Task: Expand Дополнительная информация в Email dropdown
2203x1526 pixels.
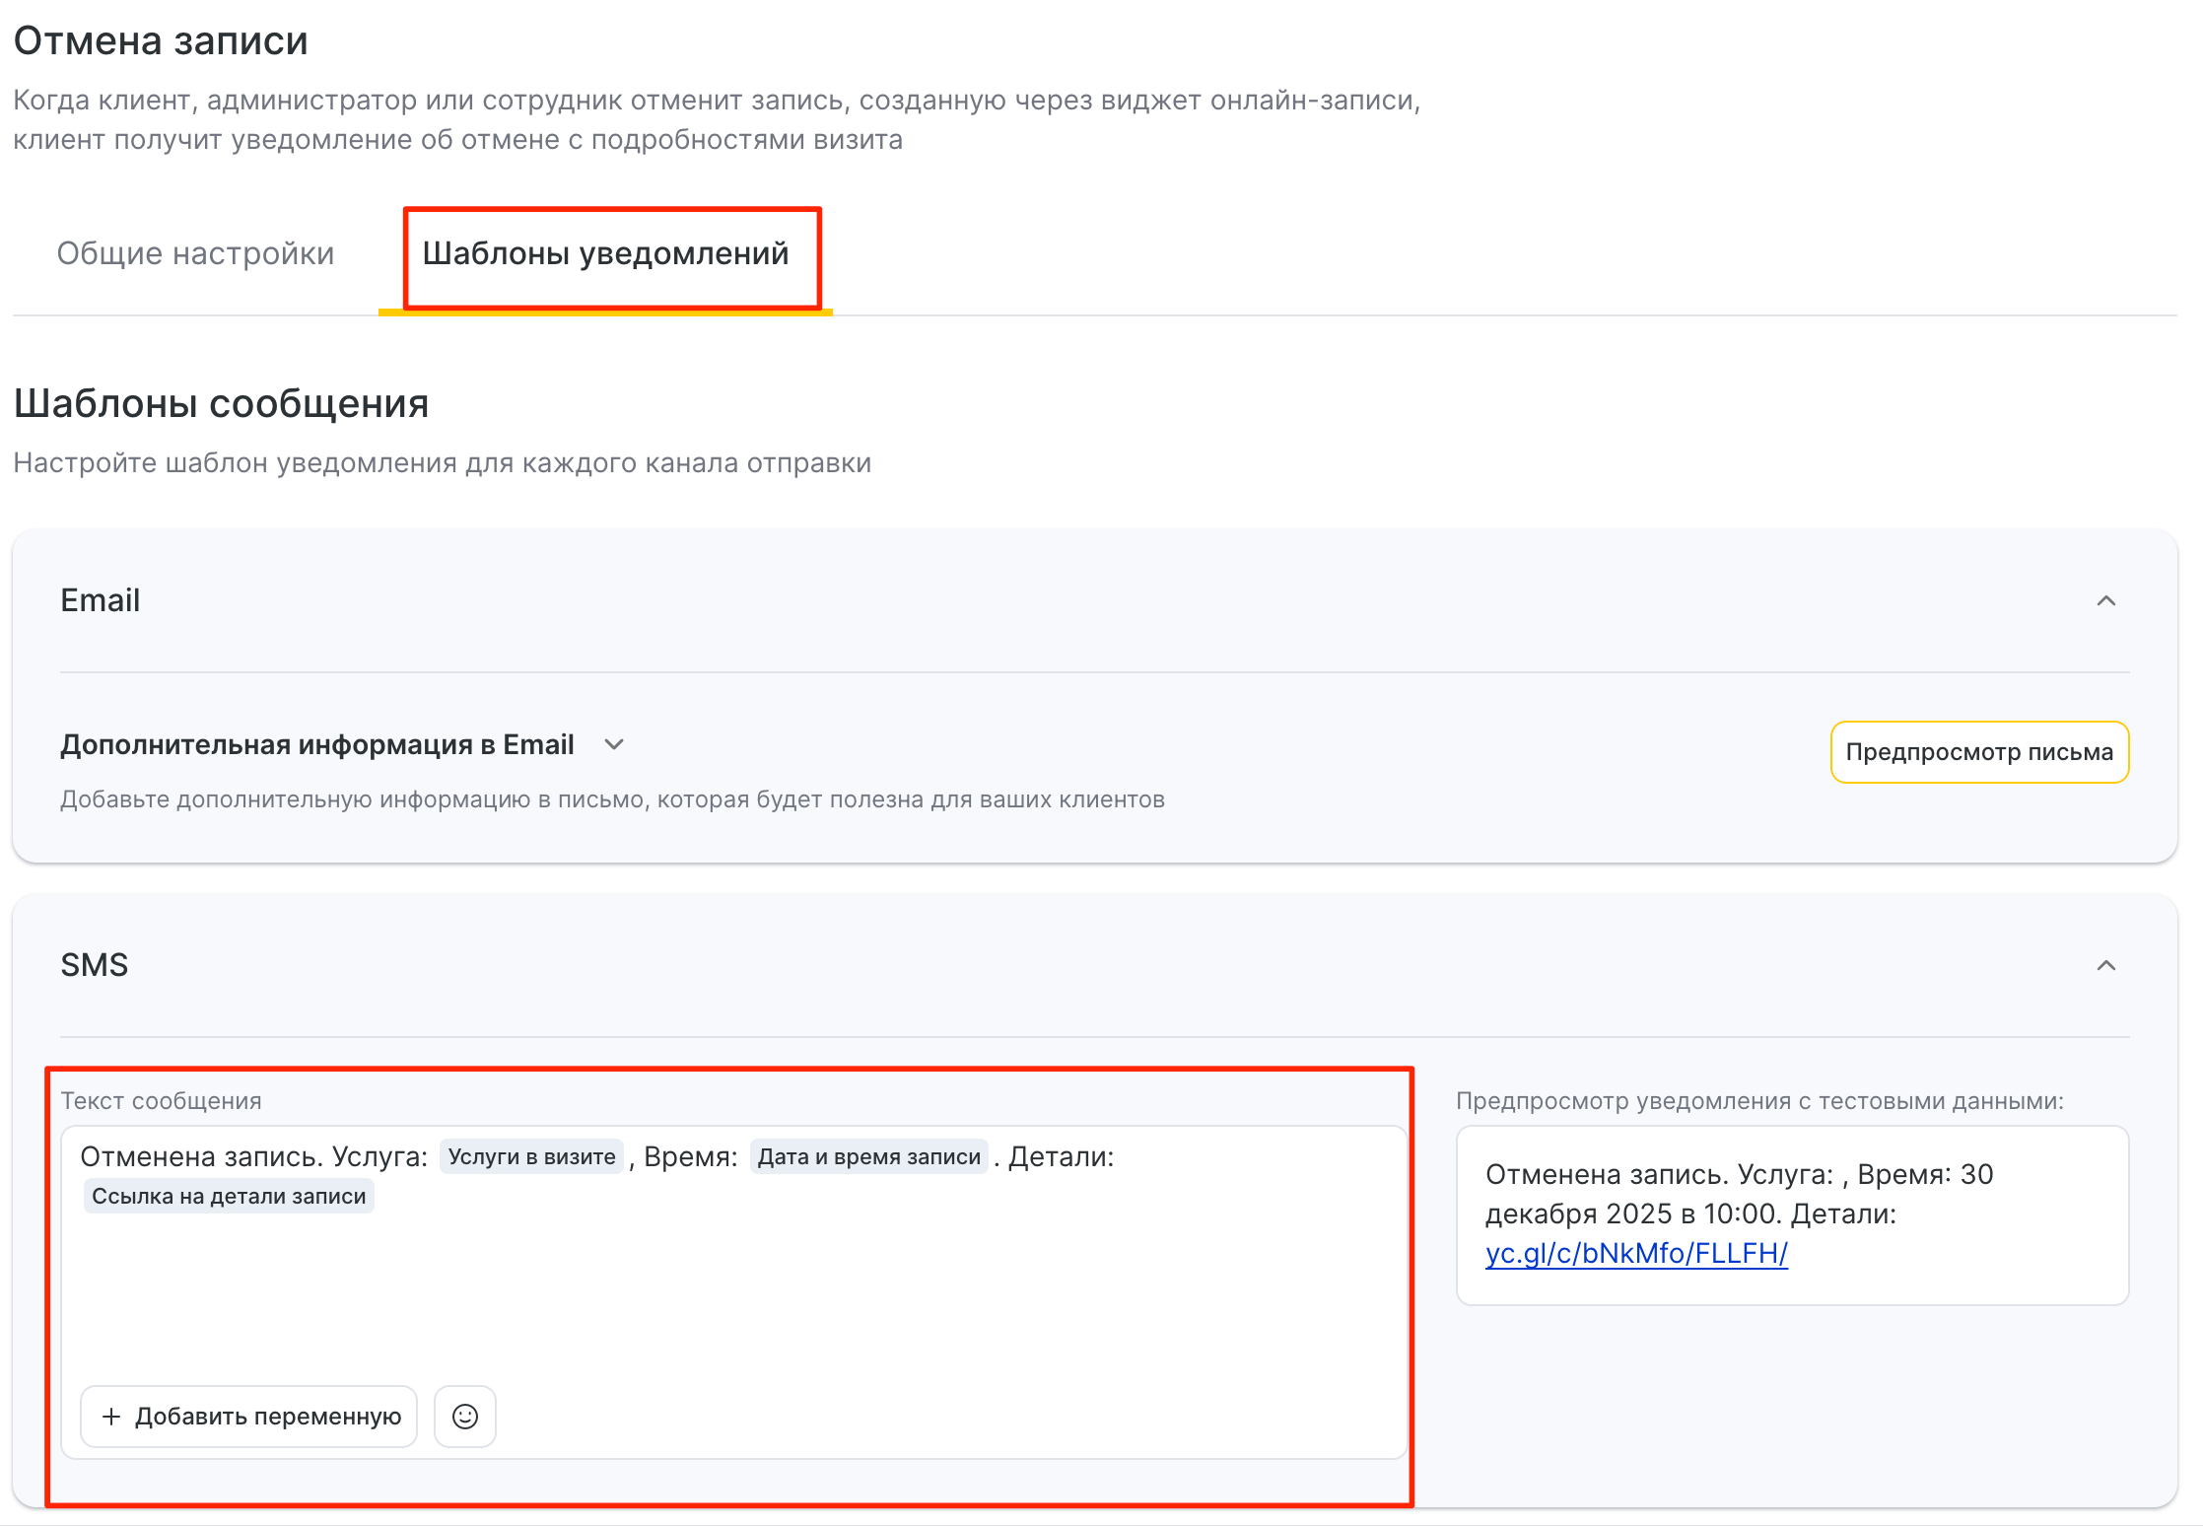Action: tap(614, 744)
